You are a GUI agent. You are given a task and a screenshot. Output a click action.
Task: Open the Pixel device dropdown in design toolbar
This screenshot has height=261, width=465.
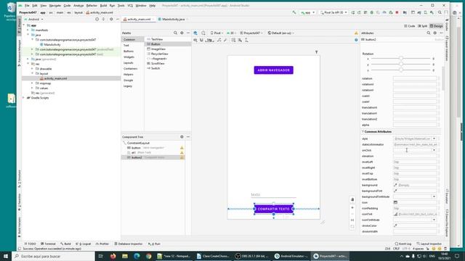click(217, 33)
